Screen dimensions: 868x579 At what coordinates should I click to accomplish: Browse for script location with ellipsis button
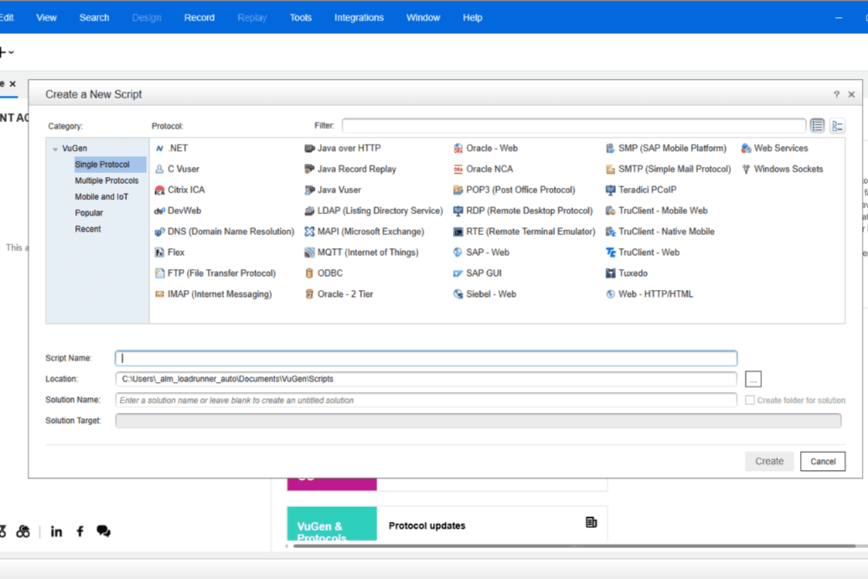point(754,380)
